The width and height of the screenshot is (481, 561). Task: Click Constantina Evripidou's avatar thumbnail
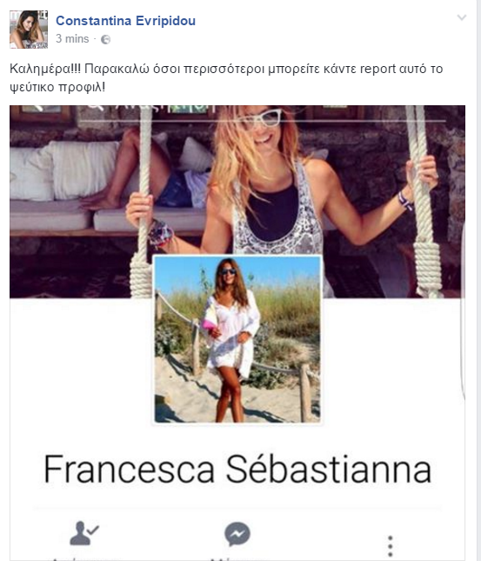tap(29, 30)
